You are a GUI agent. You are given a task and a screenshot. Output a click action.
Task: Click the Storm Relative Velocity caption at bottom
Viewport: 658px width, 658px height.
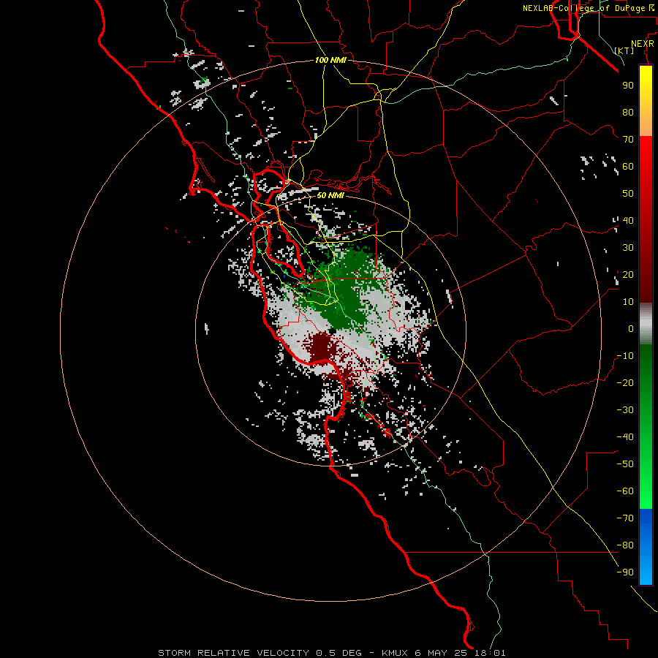332,653
